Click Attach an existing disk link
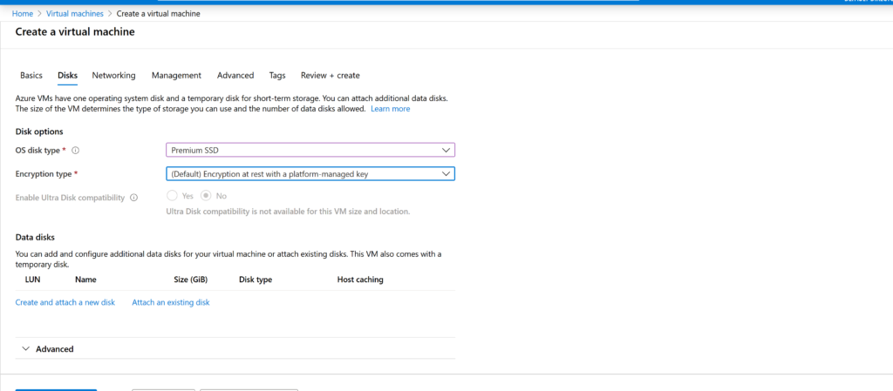893x391 pixels. (170, 302)
